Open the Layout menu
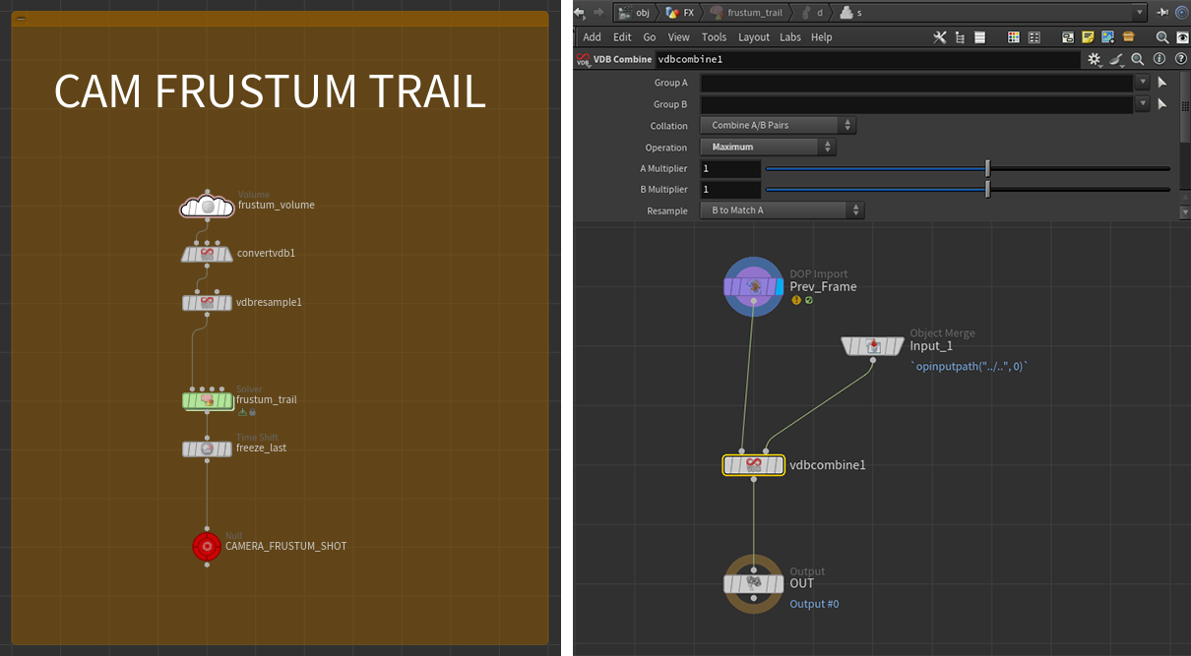The height and width of the screenshot is (656, 1191). point(754,37)
